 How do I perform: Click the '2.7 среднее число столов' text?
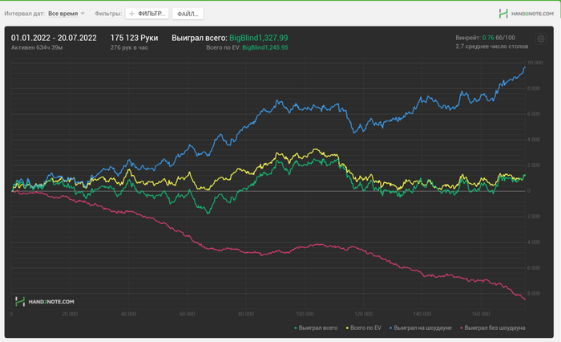pos(491,47)
